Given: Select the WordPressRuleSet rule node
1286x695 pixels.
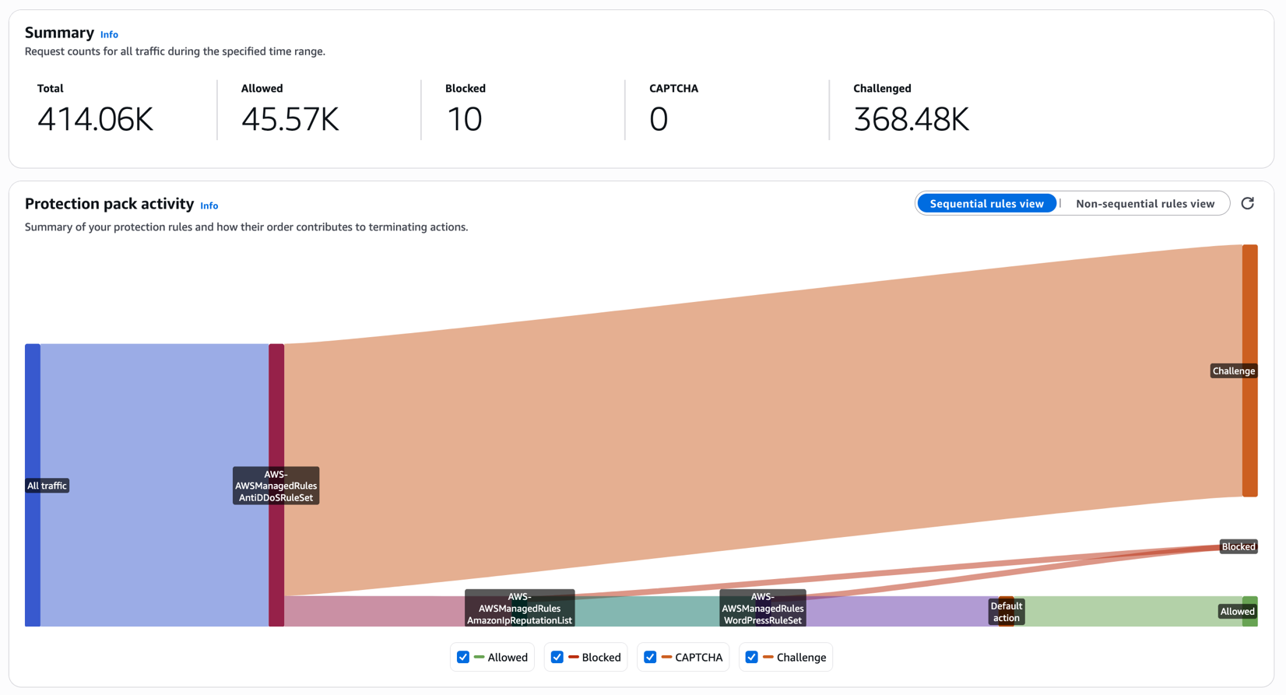Looking at the screenshot, I should 763,609.
